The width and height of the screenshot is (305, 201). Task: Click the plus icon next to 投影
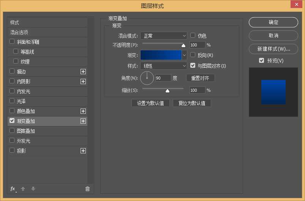click(83, 151)
